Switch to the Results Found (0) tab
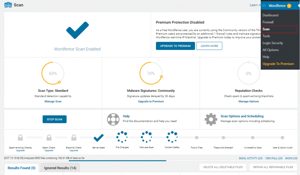 point(21,168)
